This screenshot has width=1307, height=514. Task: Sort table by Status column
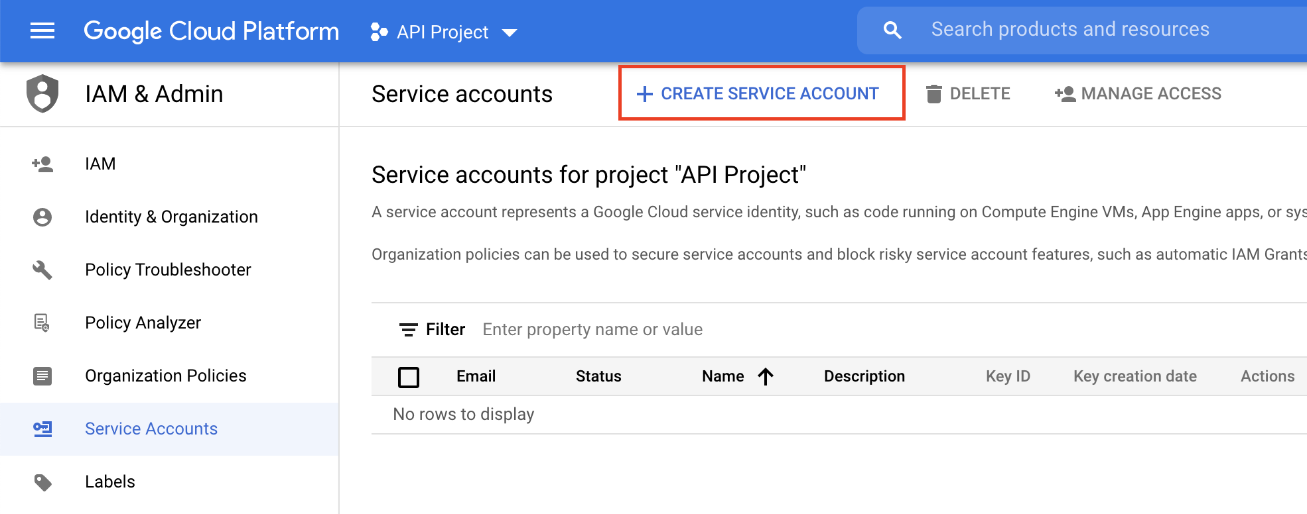pos(598,376)
